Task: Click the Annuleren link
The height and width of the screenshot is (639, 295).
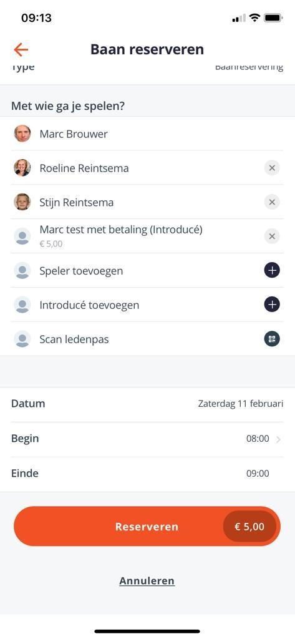Action: [147, 581]
